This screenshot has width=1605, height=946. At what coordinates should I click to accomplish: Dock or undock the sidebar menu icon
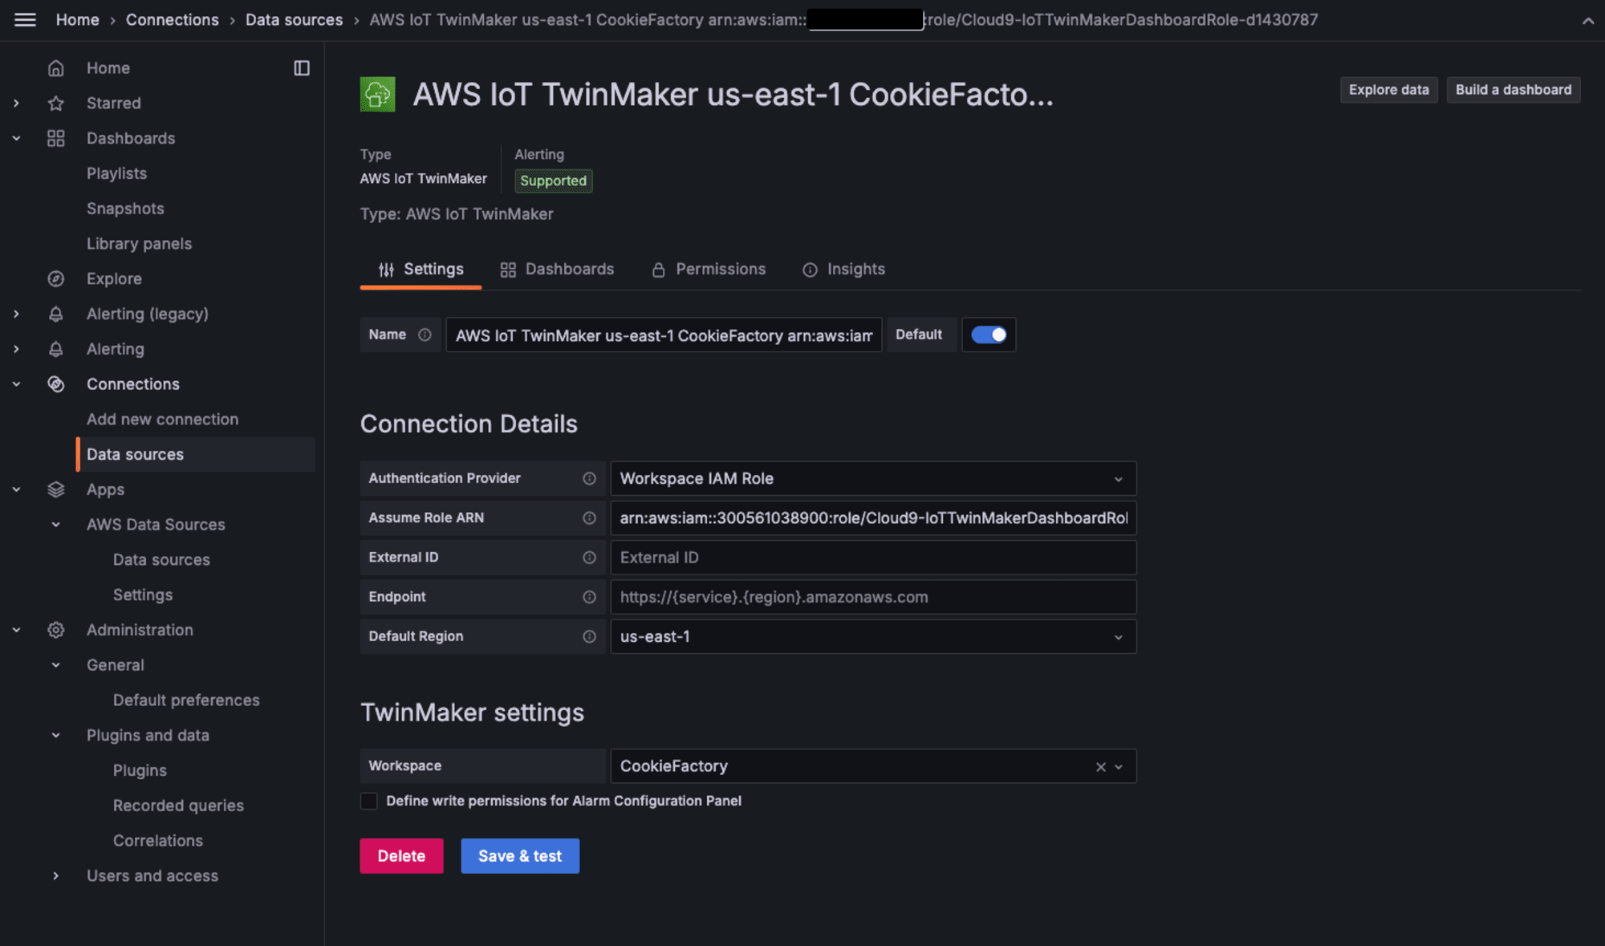pos(302,68)
